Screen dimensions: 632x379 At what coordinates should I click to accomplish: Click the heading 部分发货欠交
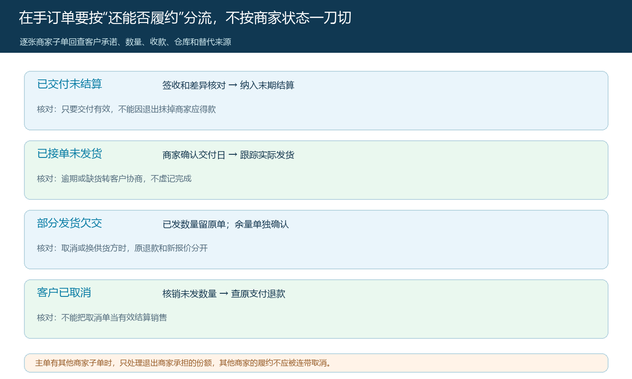pyautogui.click(x=70, y=223)
